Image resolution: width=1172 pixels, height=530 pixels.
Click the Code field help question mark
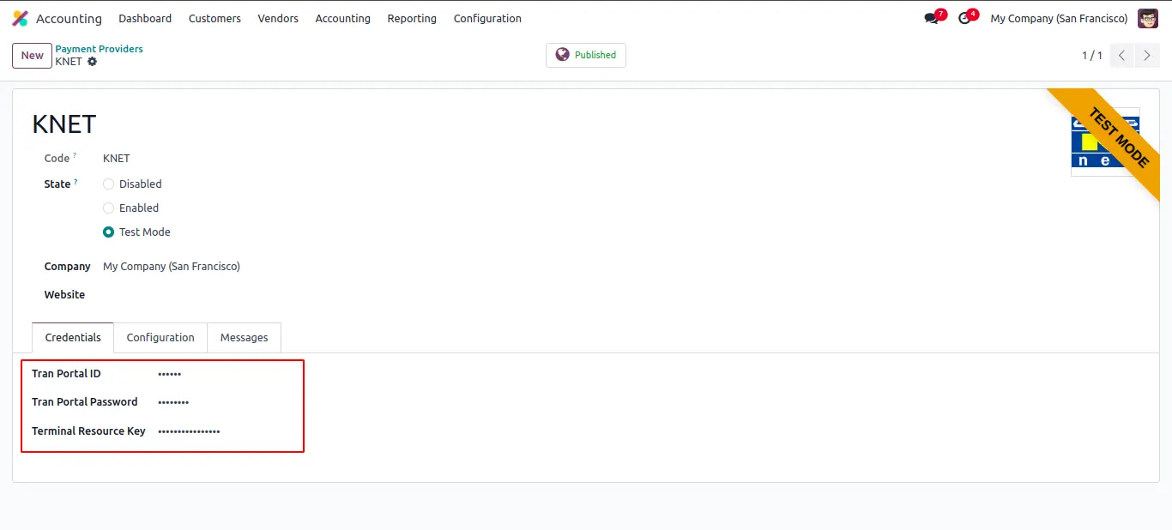(75, 155)
